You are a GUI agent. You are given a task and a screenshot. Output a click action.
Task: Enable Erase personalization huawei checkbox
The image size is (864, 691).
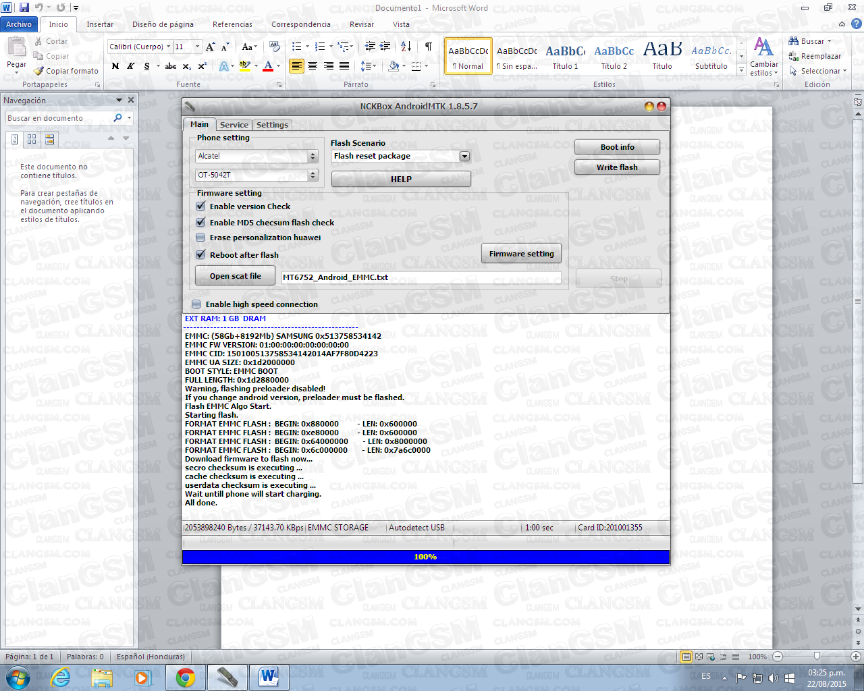(x=200, y=238)
